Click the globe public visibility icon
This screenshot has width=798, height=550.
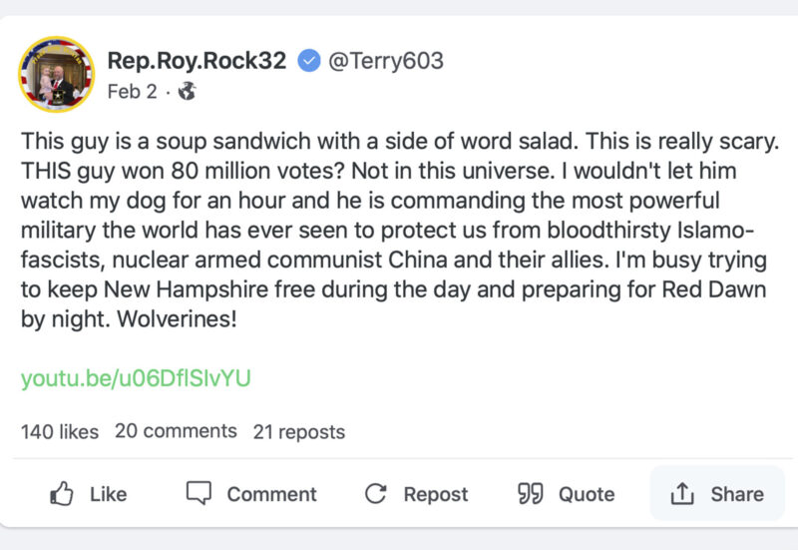click(187, 92)
